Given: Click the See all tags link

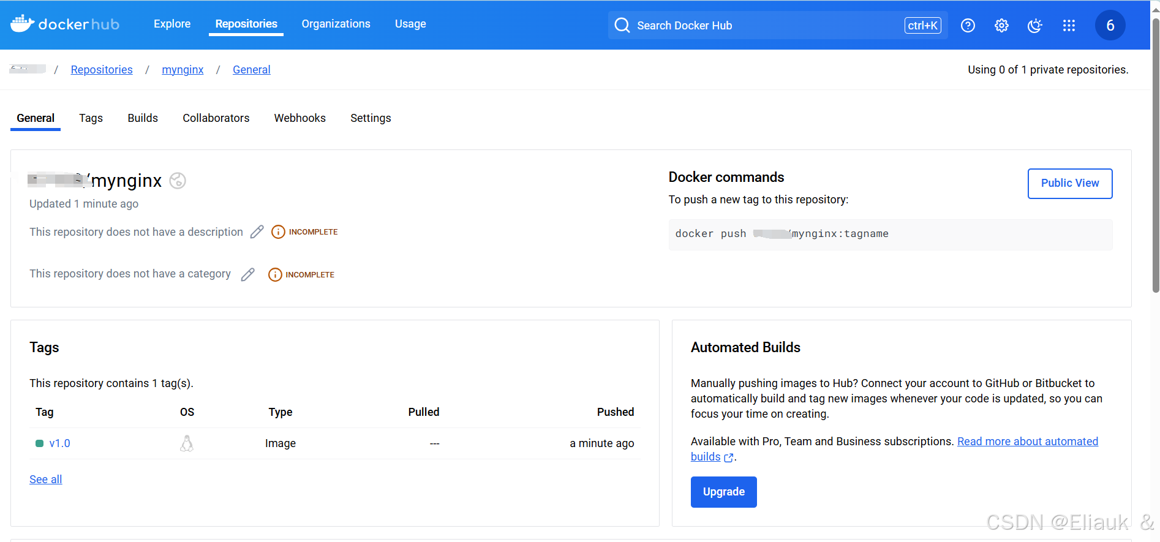Looking at the screenshot, I should point(46,480).
